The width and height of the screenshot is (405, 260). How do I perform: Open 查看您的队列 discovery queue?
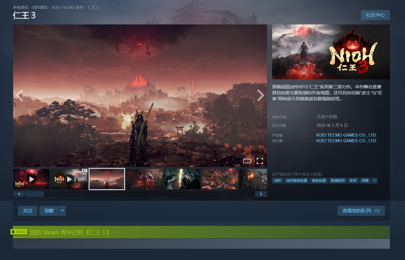click(x=361, y=211)
